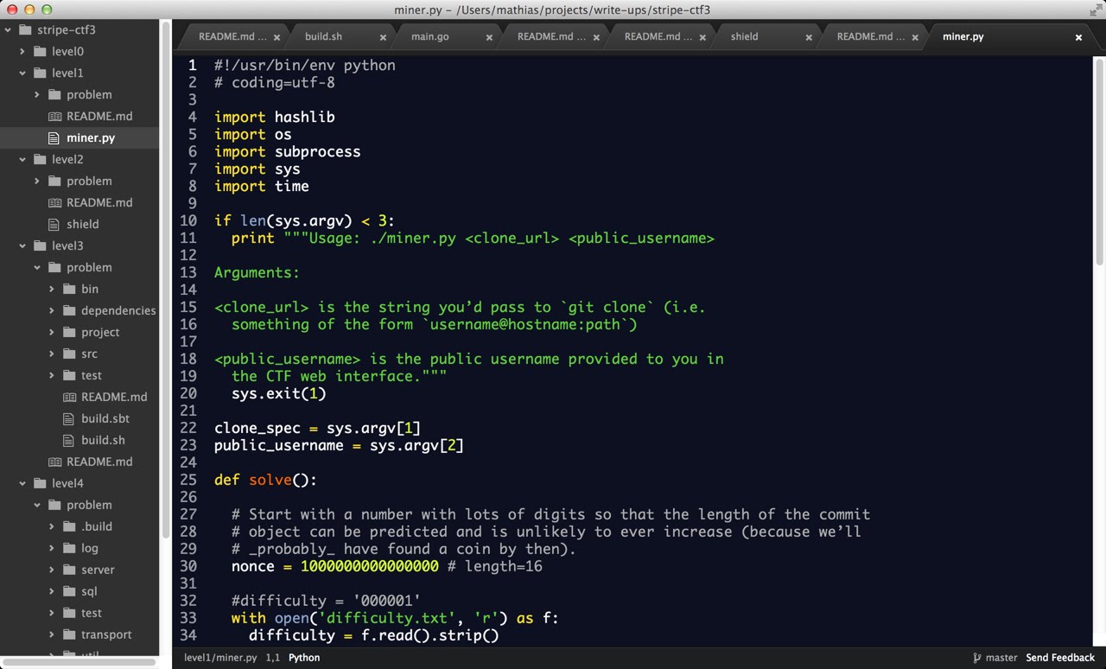
Task: Close the build.sh tab
Action: pos(383,37)
